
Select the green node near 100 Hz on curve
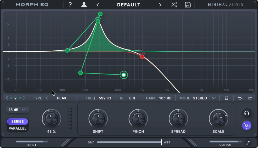click(x=67, y=50)
